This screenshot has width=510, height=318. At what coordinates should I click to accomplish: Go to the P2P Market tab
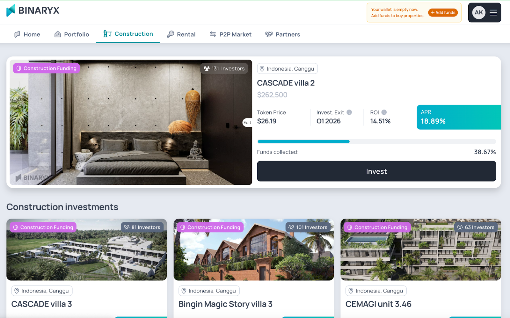(x=230, y=34)
